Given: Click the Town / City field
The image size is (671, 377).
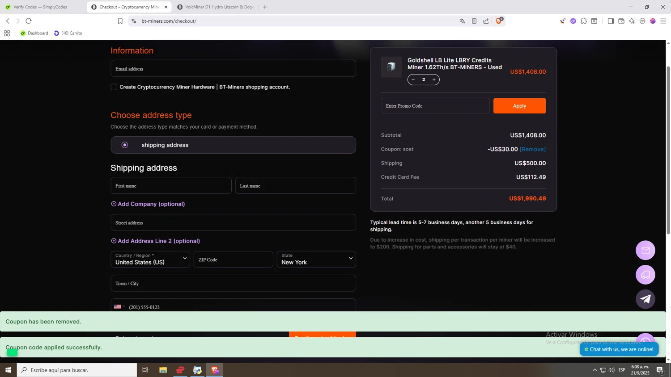Looking at the screenshot, I should click(x=233, y=283).
